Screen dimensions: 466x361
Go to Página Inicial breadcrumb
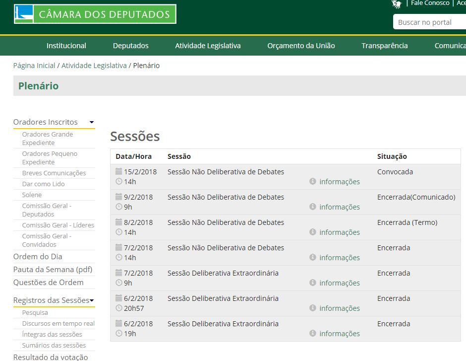[34, 66]
